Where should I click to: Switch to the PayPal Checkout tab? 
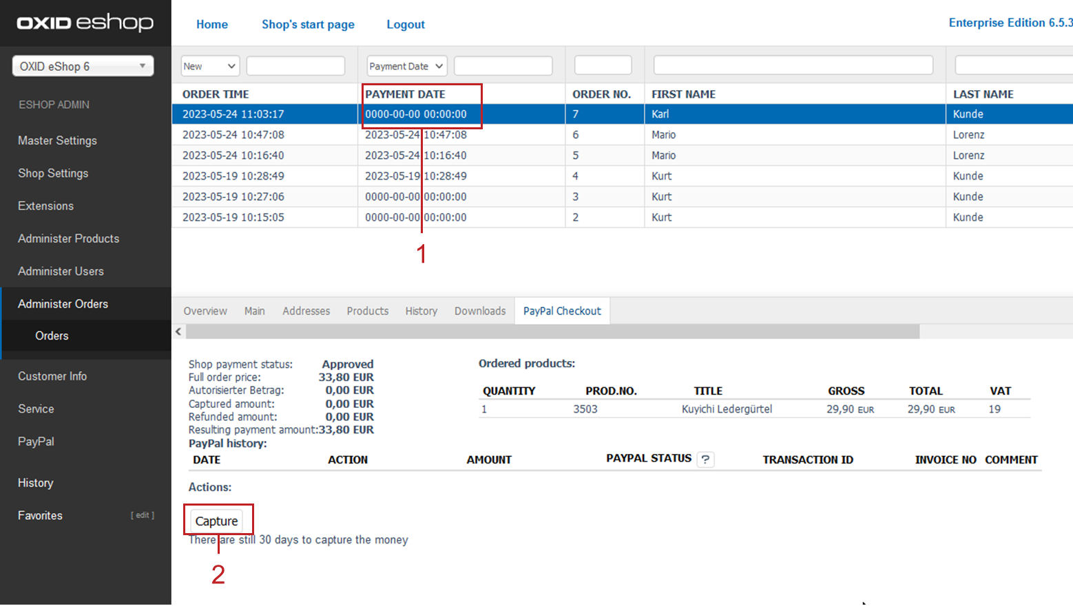pos(561,311)
